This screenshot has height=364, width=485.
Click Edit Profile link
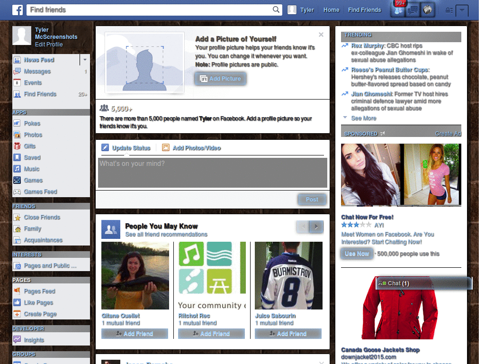pos(49,44)
